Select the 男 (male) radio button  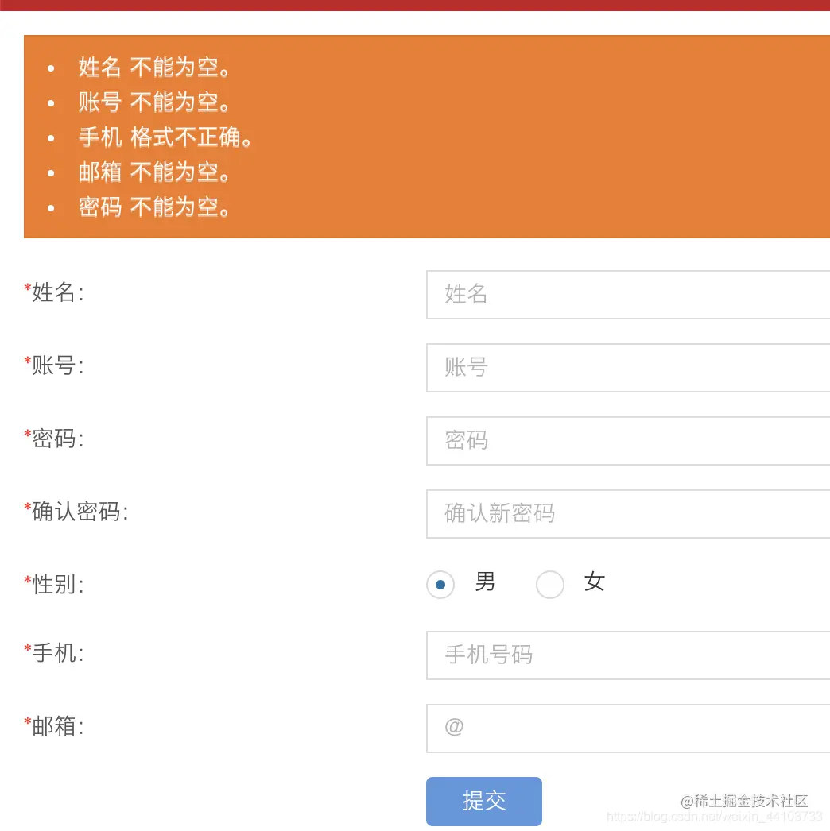(x=440, y=585)
